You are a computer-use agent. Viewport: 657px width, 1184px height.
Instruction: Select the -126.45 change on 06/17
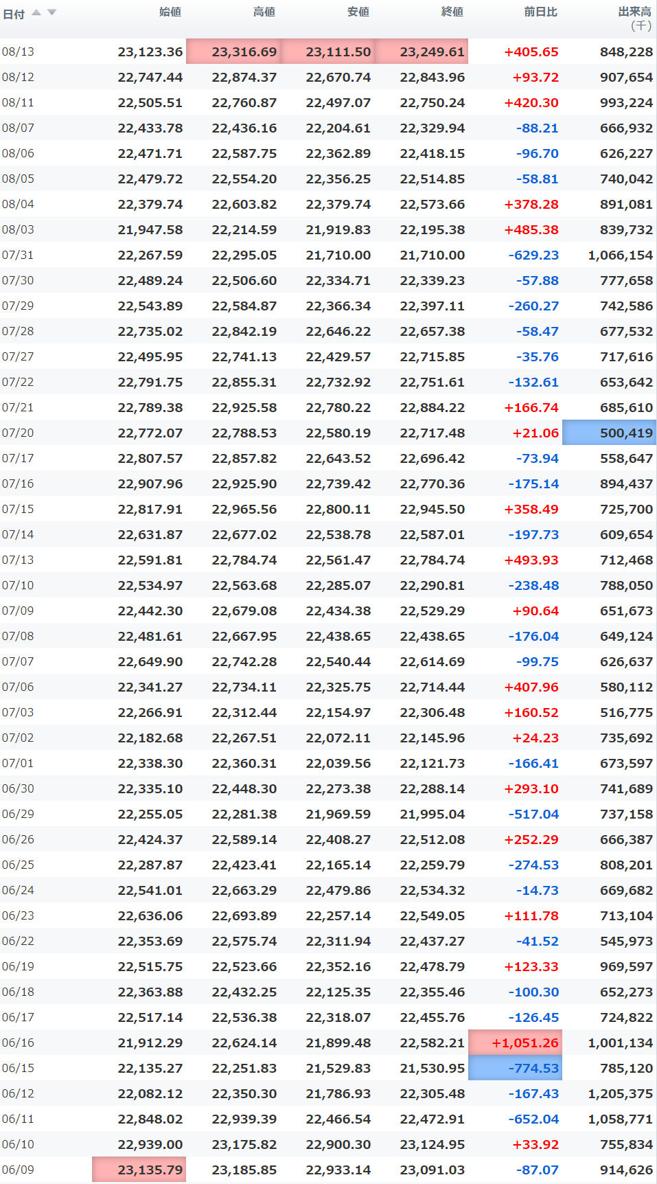tap(533, 1017)
